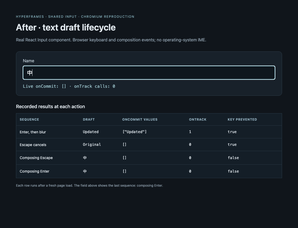The height and width of the screenshot is (228, 298).
Task: Select the 'Escape cancels' row label
Action: [33, 145]
